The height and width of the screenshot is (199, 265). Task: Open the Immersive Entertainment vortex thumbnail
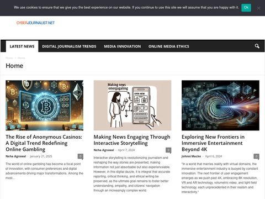click(x=220, y=106)
